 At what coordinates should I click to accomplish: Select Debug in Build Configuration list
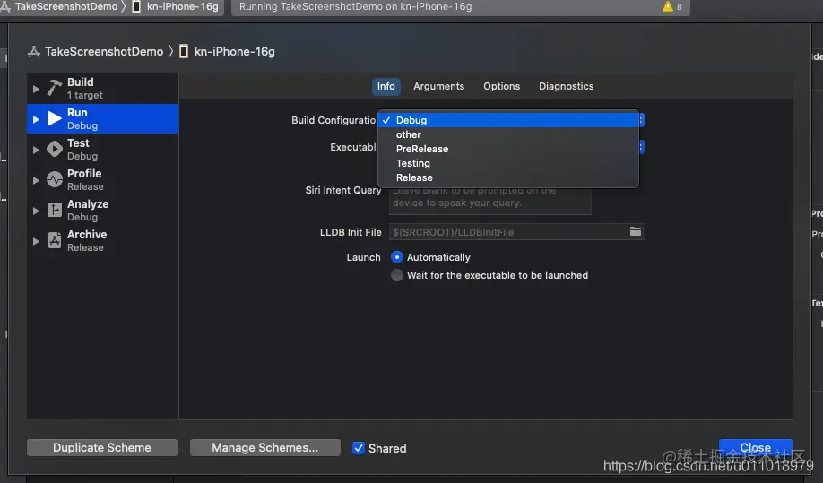point(508,120)
